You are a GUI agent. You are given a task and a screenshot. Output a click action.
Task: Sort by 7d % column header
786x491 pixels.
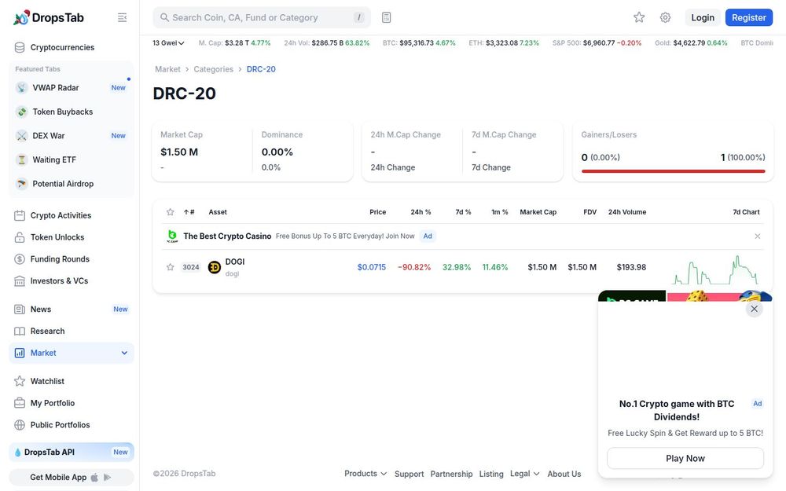click(x=463, y=212)
